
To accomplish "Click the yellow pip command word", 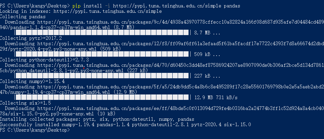I will [76, 6].
